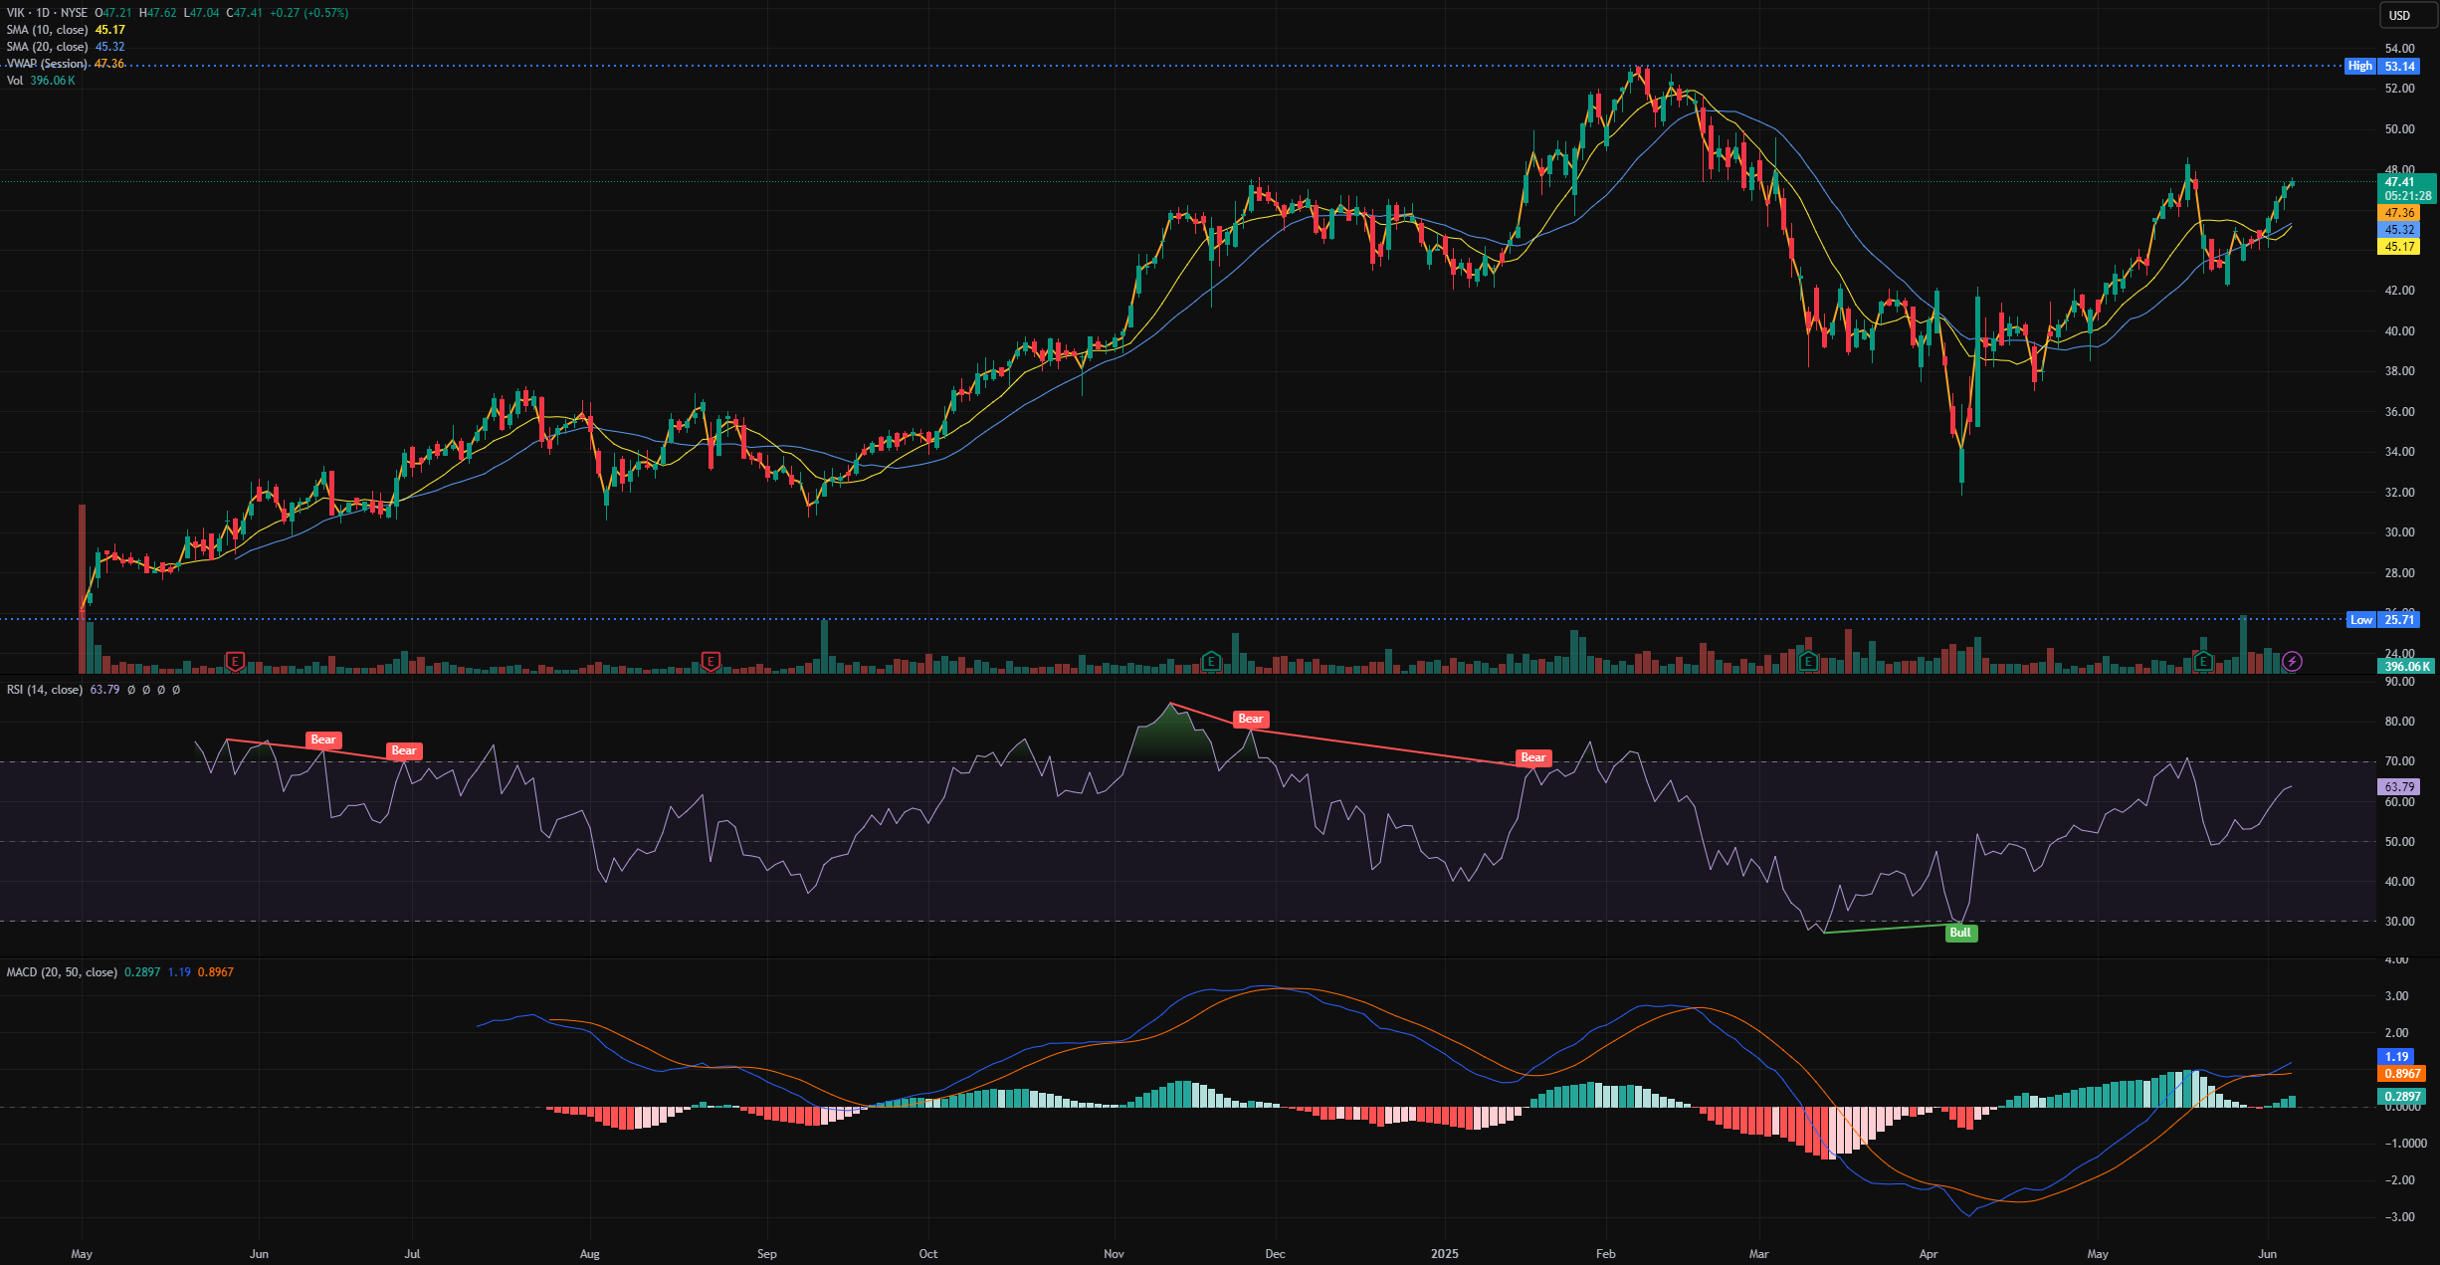The width and height of the screenshot is (2440, 1265).
Task: Select the SMA (20, close) indicator legend
Action: click(x=48, y=47)
